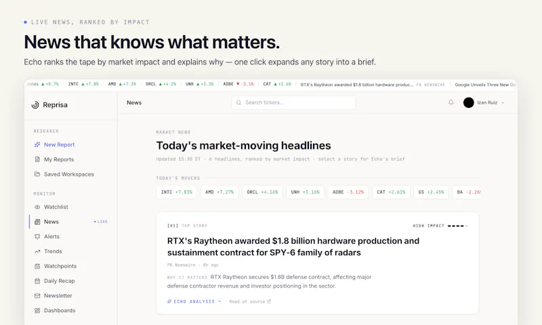The image size is (542, 325).
Task: Click the New Report sparkle icon
Action: tap(37, 145)
